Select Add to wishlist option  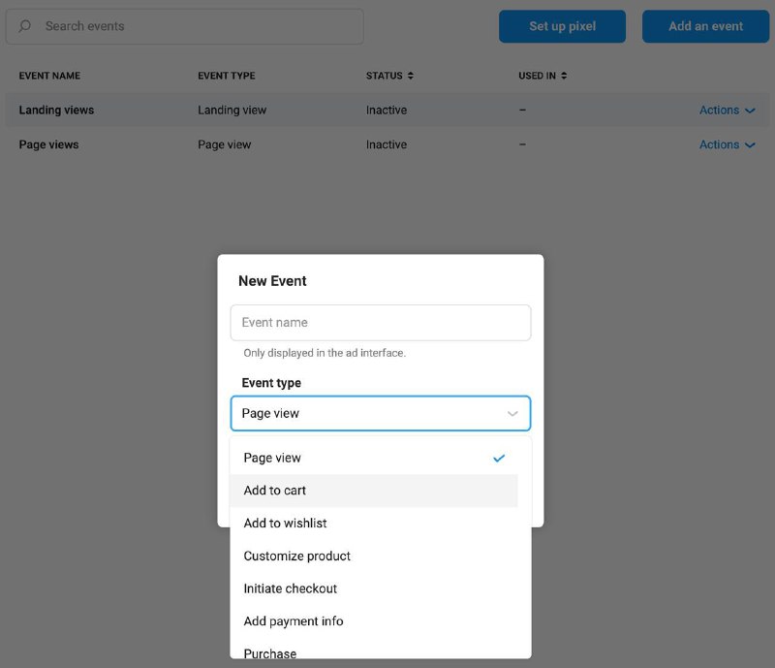pyautogui.click(x=374, y=523)
